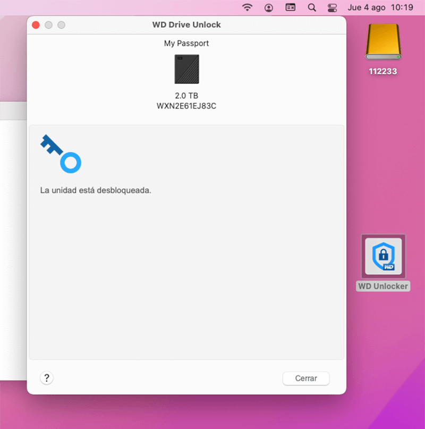Select the My Passport drive icon

(187, 69)
